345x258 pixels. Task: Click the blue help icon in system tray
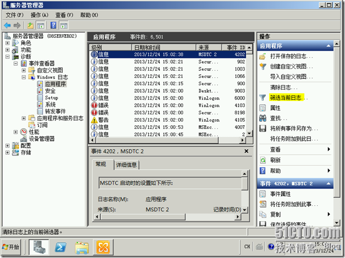coord(271,247)
